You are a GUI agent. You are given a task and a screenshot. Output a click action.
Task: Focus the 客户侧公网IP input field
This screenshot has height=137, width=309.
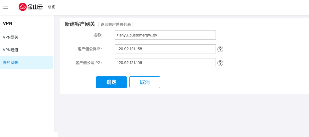point(165,49)
